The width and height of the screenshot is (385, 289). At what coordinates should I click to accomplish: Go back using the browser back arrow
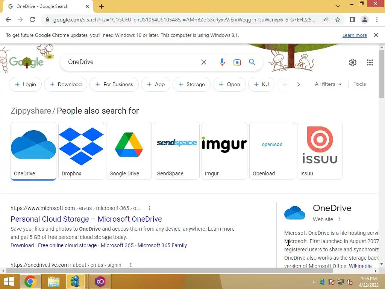click(x=8, y=20)
